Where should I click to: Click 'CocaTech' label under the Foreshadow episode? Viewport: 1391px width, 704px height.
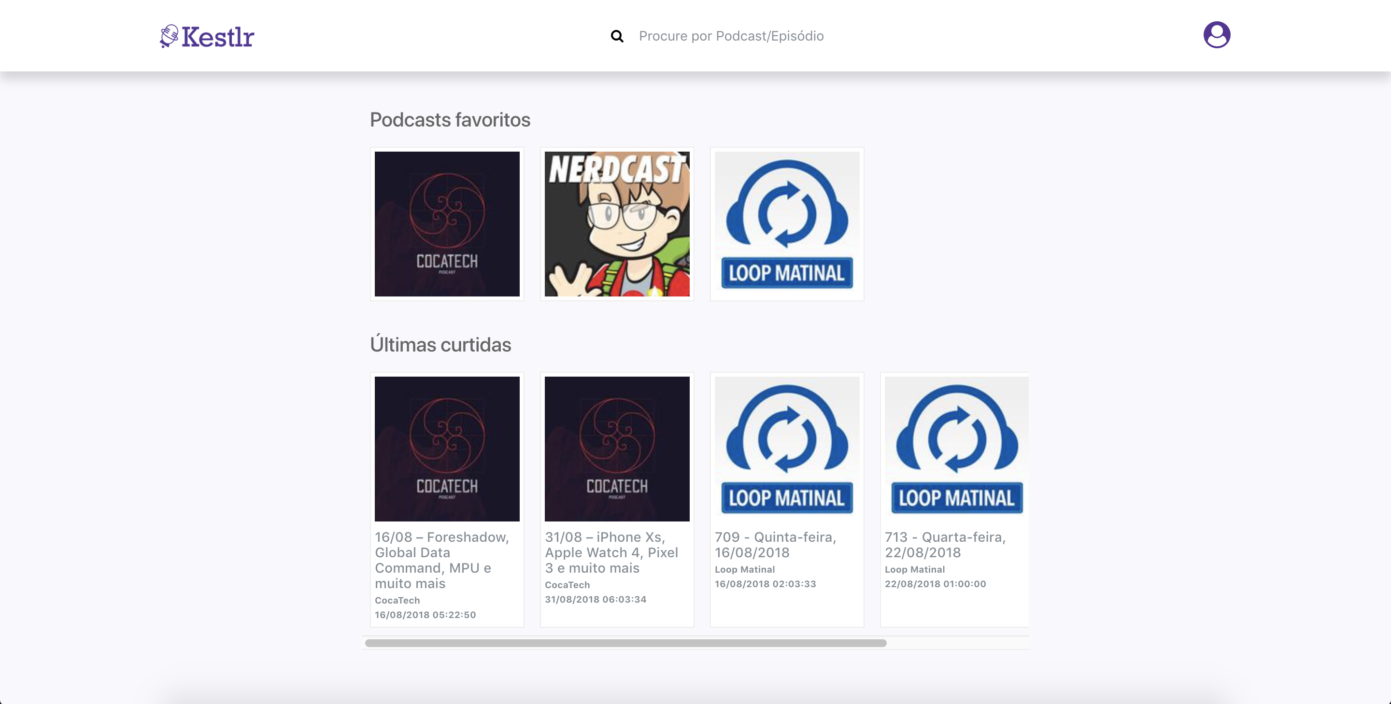tap(397, 600)
